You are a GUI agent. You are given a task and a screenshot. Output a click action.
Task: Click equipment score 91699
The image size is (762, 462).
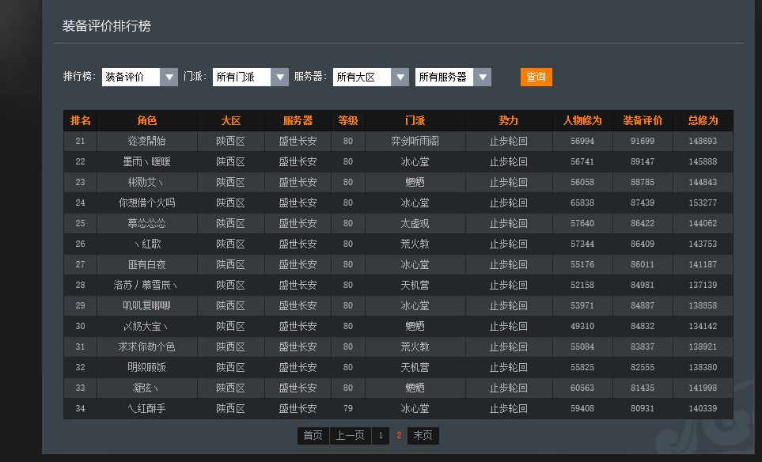coord(643,141)
